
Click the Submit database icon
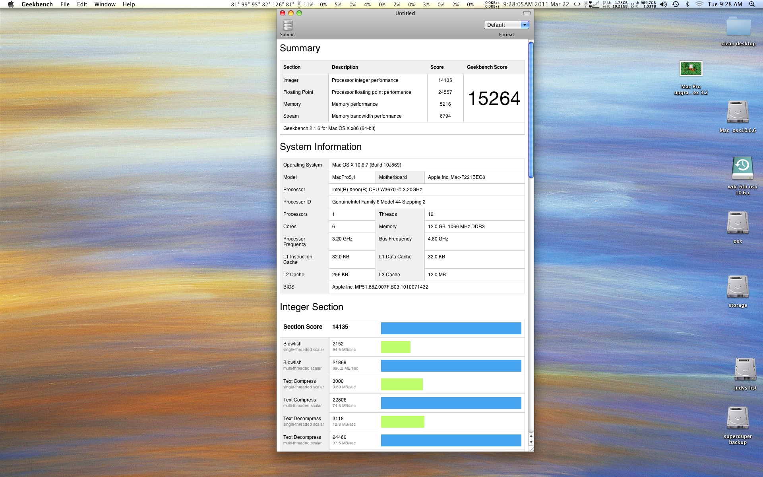click(x=287, y=25)
